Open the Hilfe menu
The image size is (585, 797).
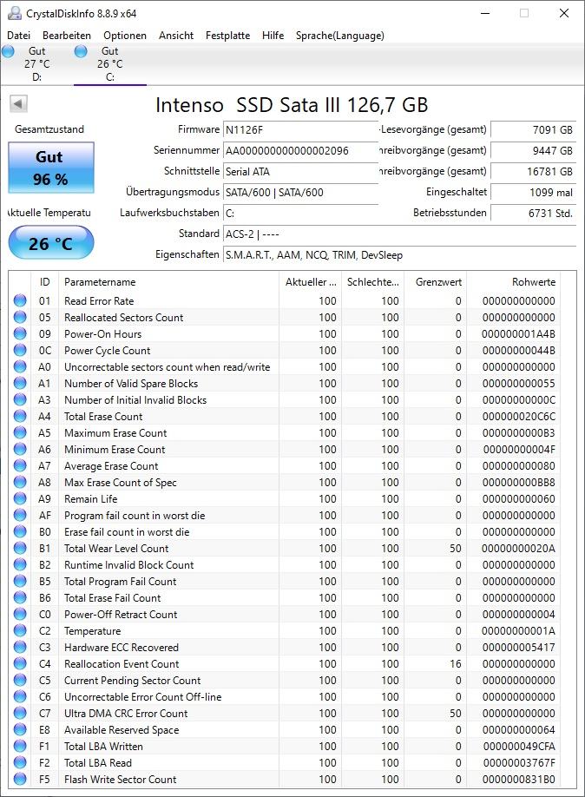(x=273, y=36)
